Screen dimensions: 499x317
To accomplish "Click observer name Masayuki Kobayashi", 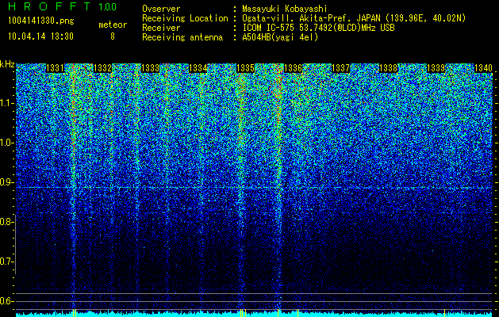I will coord(285,9).
